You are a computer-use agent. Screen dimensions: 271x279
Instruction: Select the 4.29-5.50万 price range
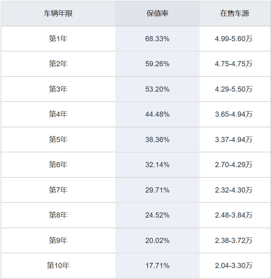pos(234,89)
